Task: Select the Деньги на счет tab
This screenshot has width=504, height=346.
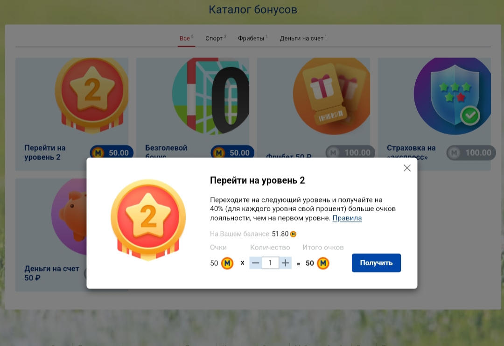Action: 301,38
